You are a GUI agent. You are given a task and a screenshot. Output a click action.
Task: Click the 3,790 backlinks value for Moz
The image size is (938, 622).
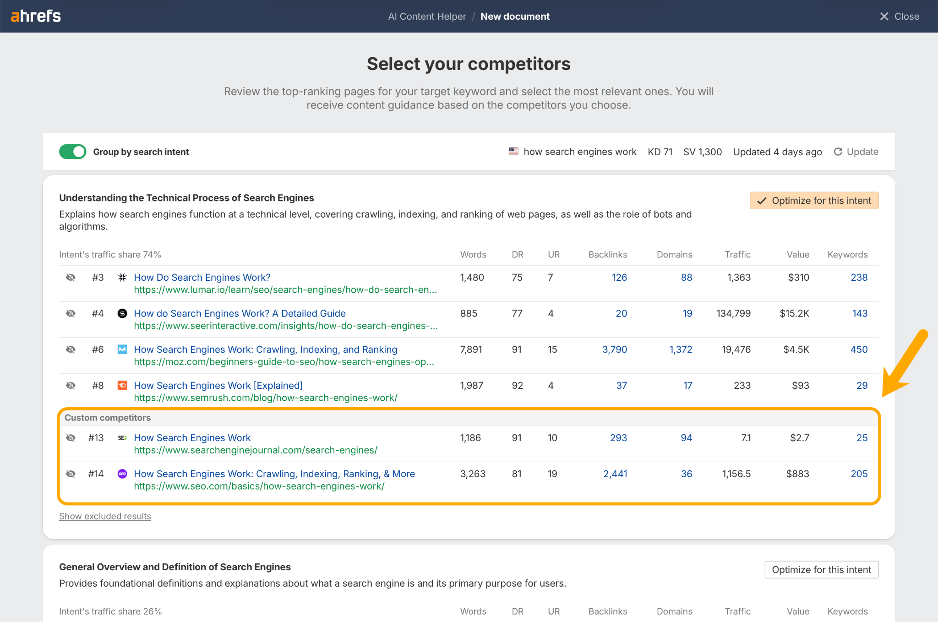(615, 349)
